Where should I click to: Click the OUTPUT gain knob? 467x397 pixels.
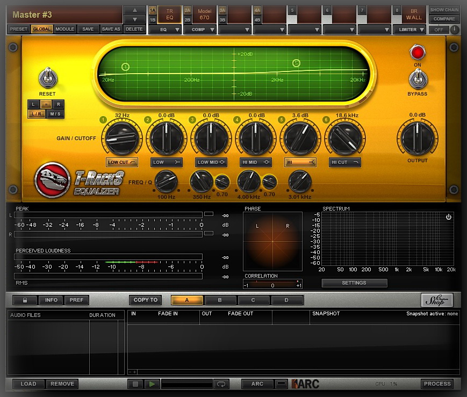click(x=418, y=138)
